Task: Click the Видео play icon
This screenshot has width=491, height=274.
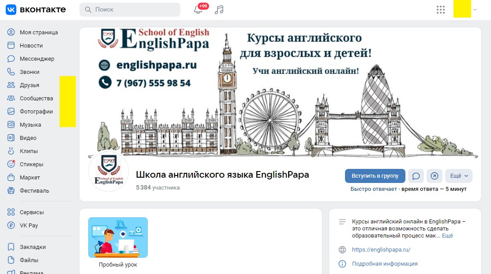Action: pyautogui.click(x=11, y=138)
